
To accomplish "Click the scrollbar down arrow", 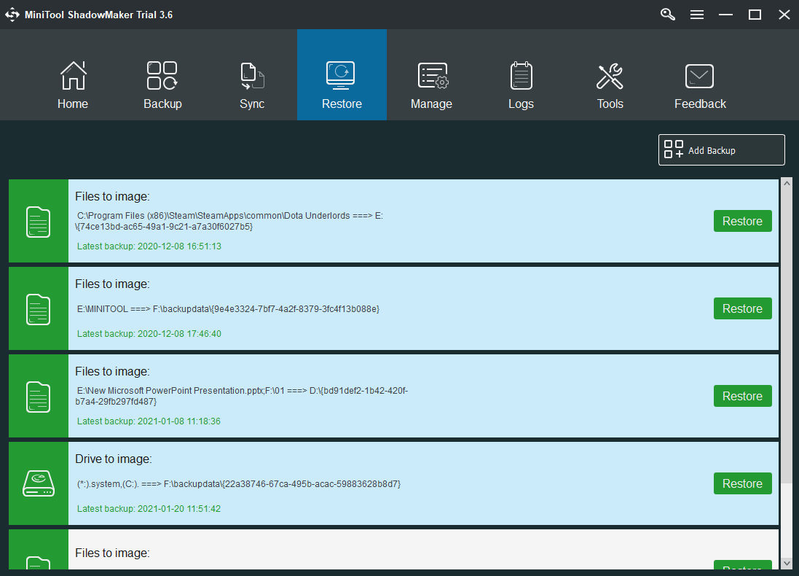I will tap(787, 564).
